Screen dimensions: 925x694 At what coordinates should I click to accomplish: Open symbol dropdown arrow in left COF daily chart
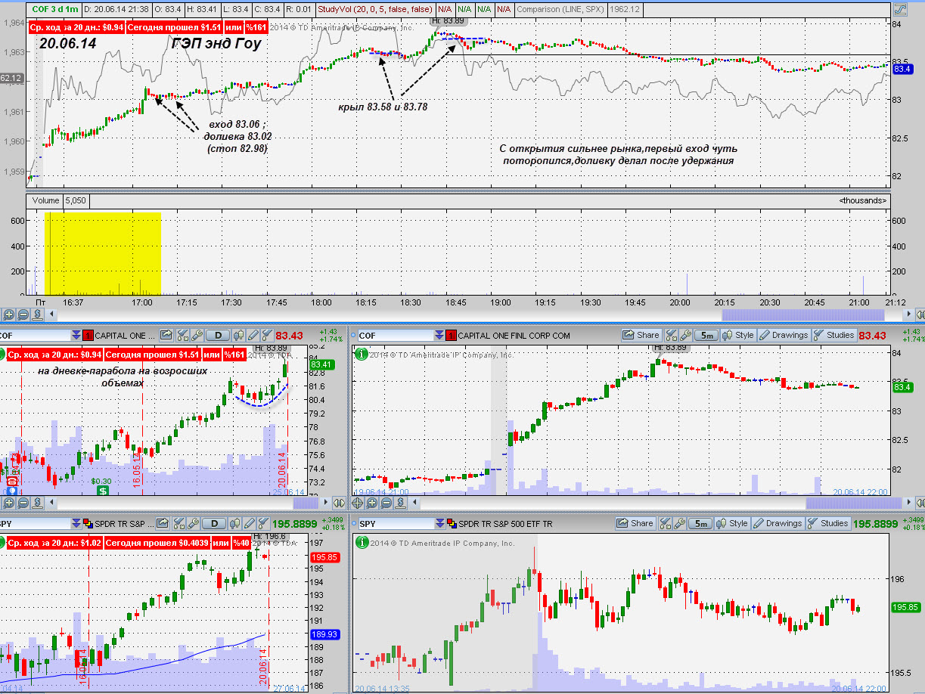point(76,335)
